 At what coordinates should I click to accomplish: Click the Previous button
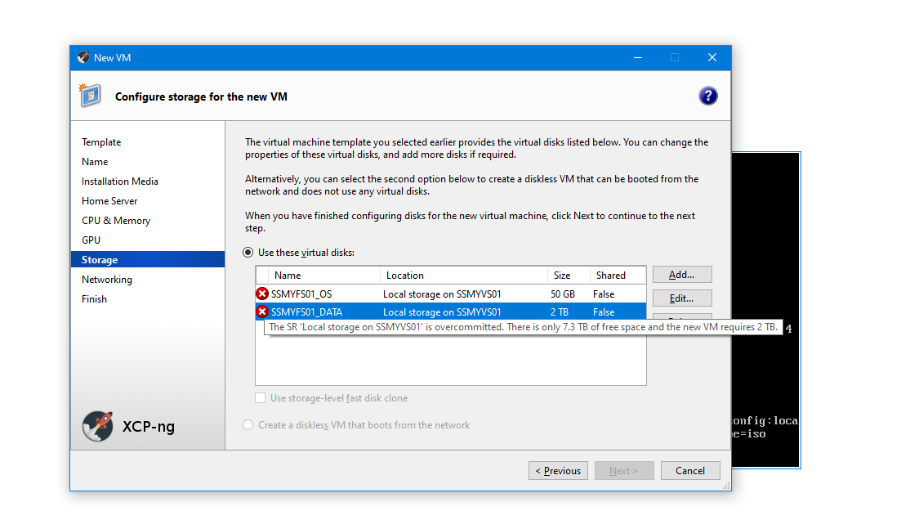[558, 470]
